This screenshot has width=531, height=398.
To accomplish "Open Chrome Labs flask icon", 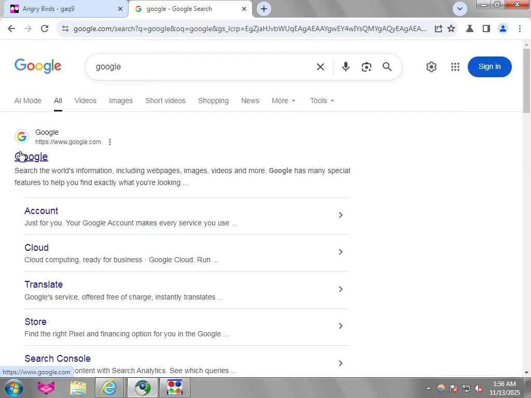I will pyautogui.click(x=470, y=29).
